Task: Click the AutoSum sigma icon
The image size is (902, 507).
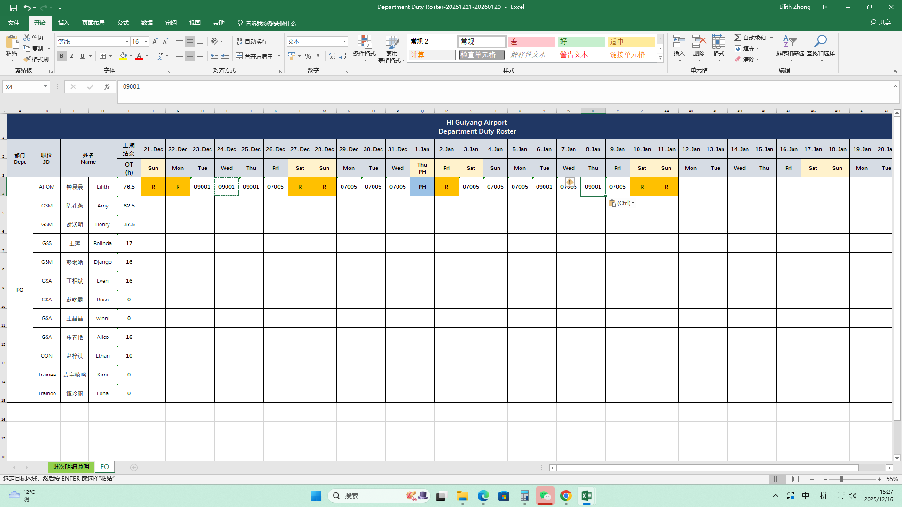Action: click(738, 38)
